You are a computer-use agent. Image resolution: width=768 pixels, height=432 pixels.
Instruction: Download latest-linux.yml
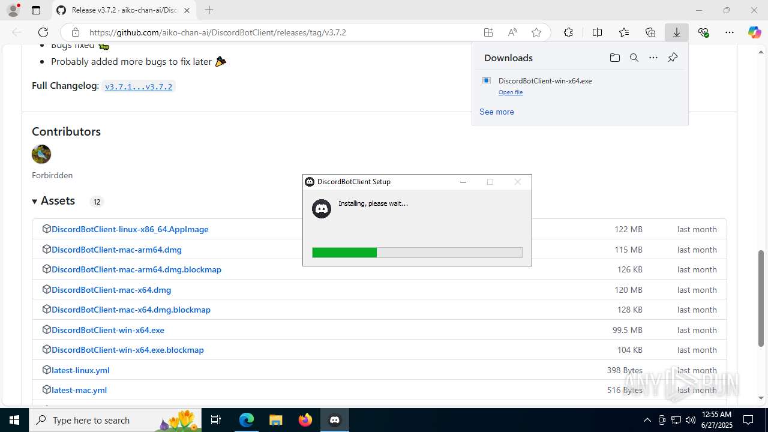click(x=80, y=370)
